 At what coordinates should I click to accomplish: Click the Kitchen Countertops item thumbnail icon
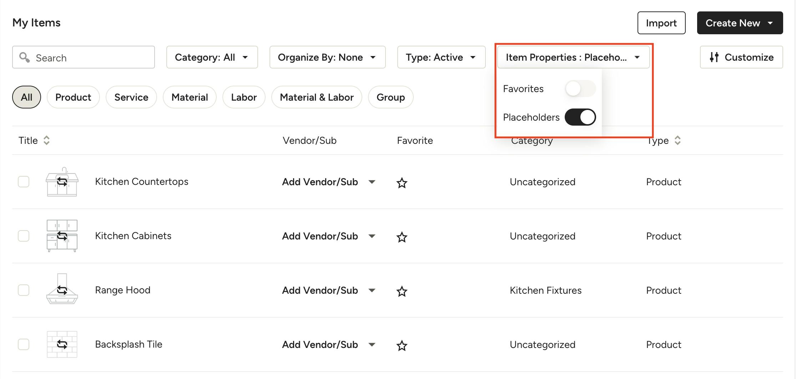click(x=62, y=182)
